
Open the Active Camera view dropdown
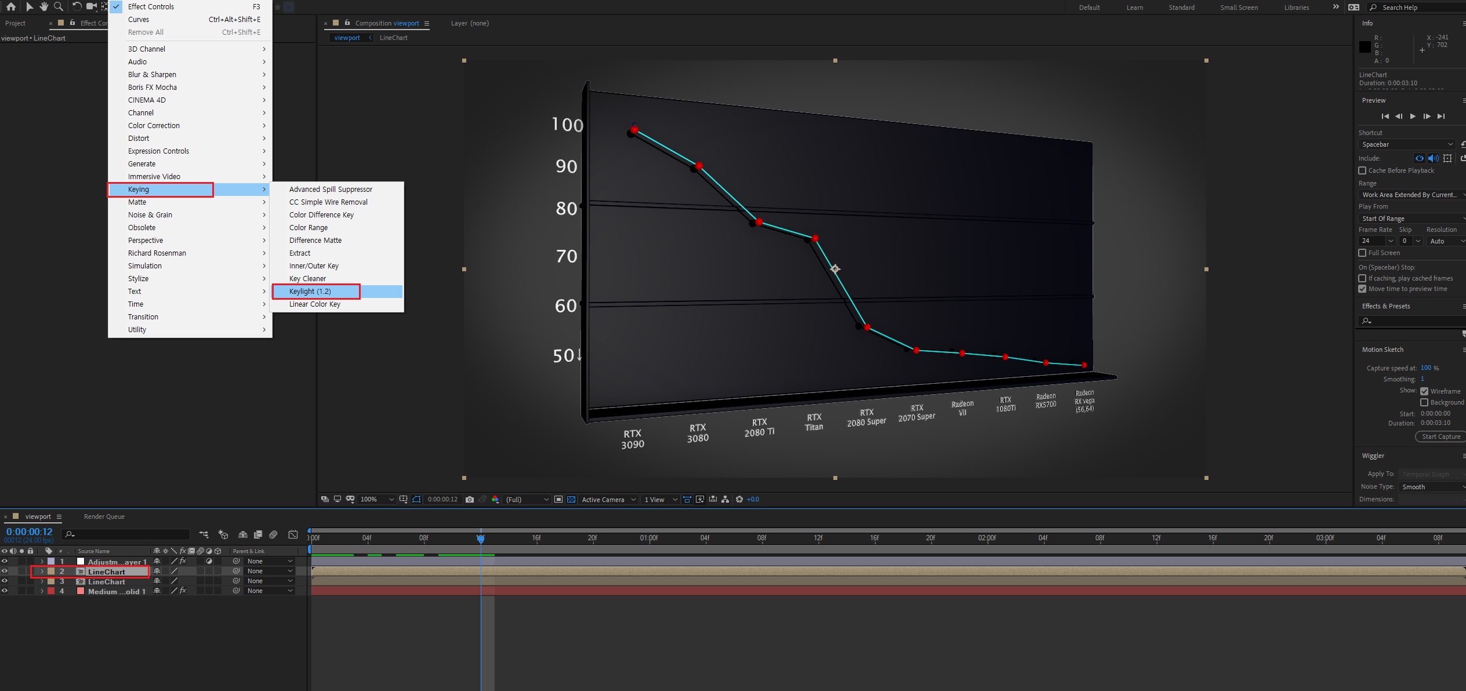pyautogui.click(x=608, y=499)
